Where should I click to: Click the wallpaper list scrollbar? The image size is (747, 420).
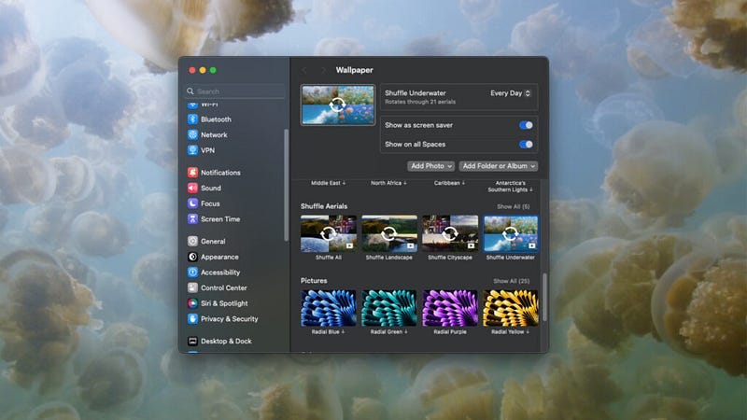(x=544, y=297)
